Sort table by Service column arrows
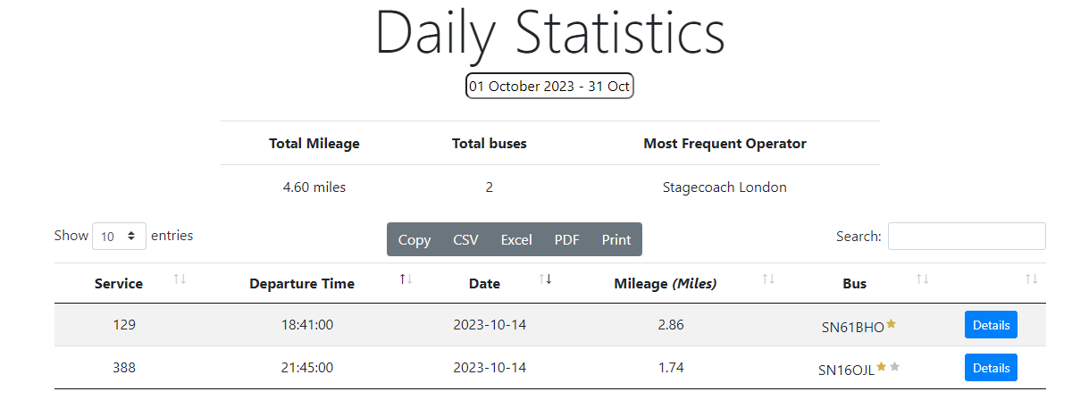 (x=180, y=279)
